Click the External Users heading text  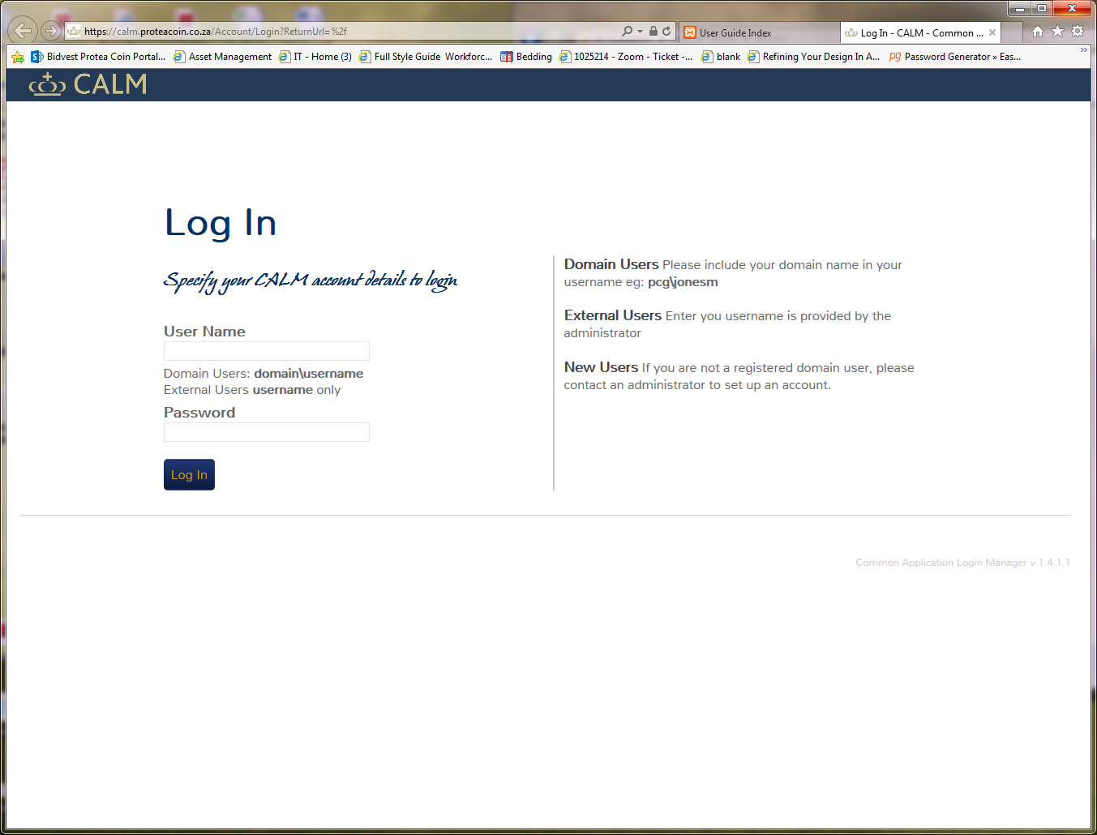613,315
